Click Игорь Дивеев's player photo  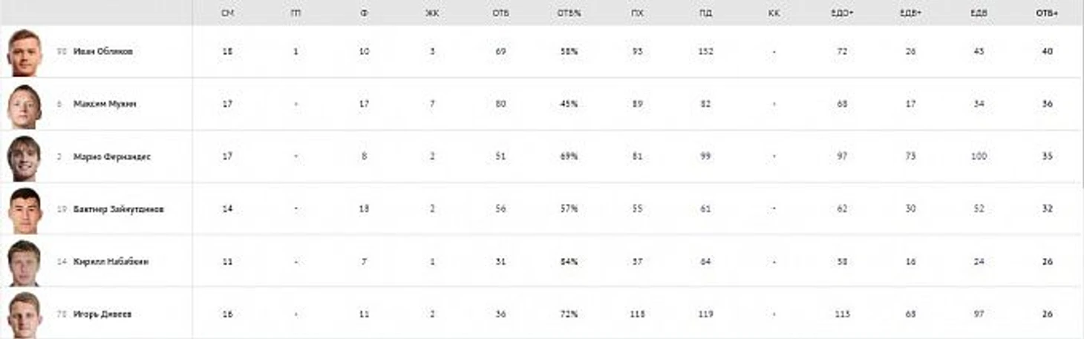[25, 315]
